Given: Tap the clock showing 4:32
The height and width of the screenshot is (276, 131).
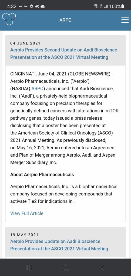Looking at the screenshot, I should point(12,7).
